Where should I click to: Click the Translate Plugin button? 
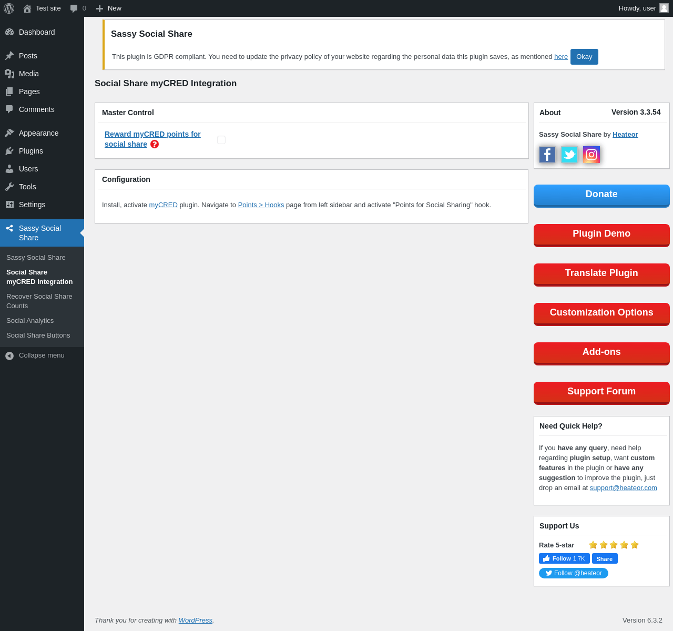(601, 274)
